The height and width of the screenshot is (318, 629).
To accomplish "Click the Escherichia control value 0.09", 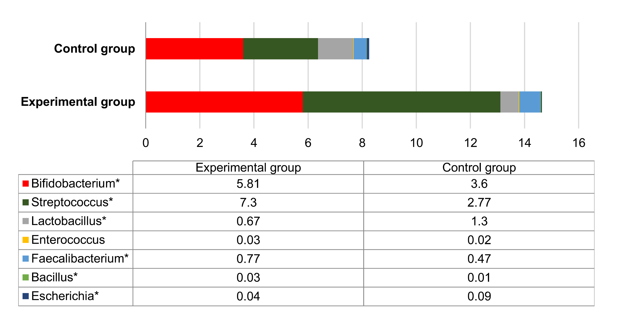I will (479, 296).
